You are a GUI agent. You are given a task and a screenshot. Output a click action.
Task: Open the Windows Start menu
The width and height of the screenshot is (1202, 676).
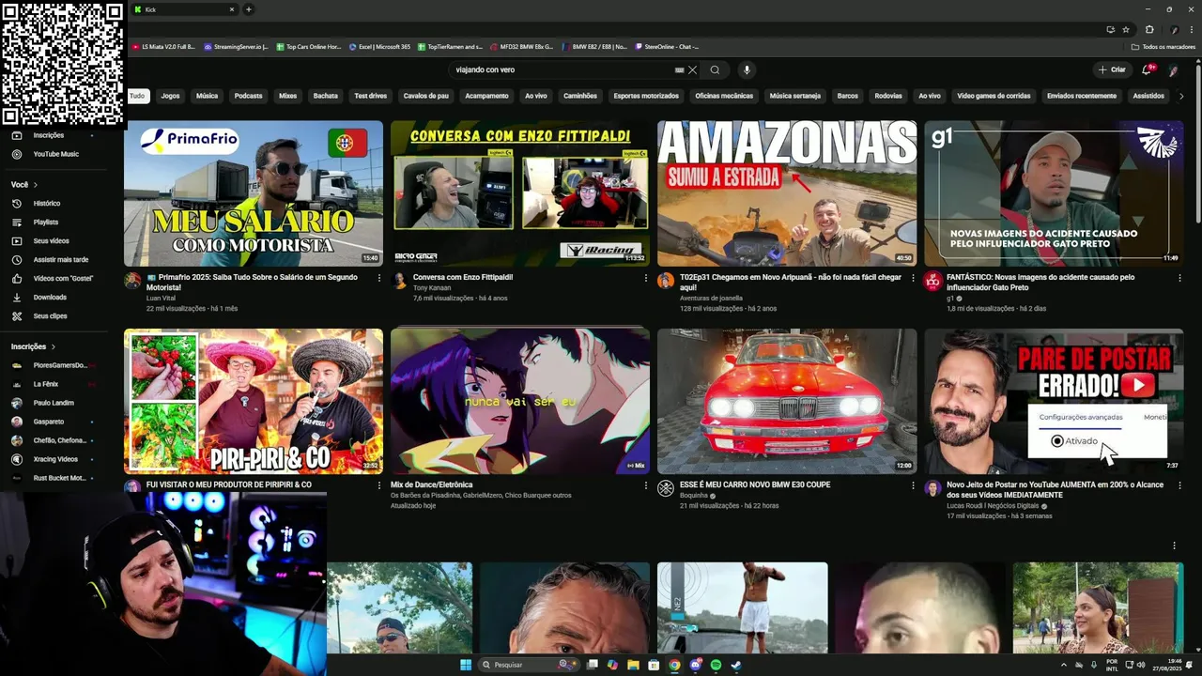466,665
